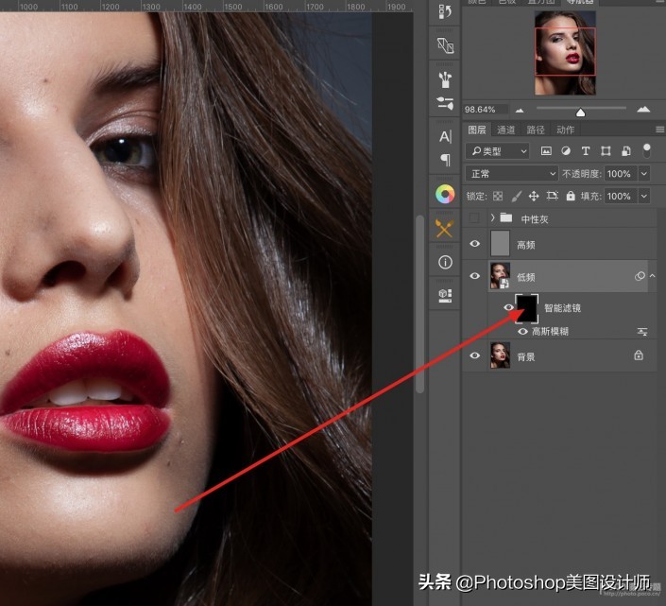
Task: Hide the 高频 layer
Action: pos(475,245)
